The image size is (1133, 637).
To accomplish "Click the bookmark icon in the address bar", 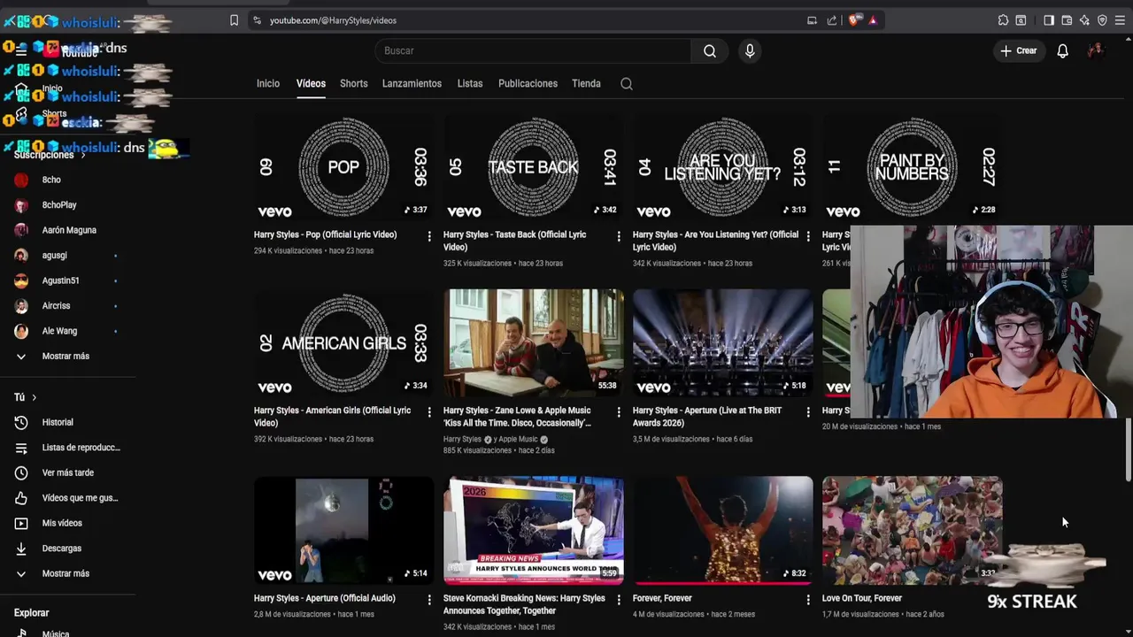I will pos(234,20).
